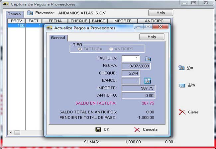Click the Alta label to add payment
216x149 pixels.
(191, 85)
